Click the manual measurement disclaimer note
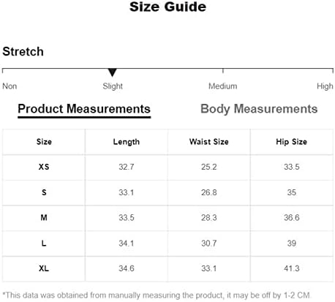 point(157,295)
